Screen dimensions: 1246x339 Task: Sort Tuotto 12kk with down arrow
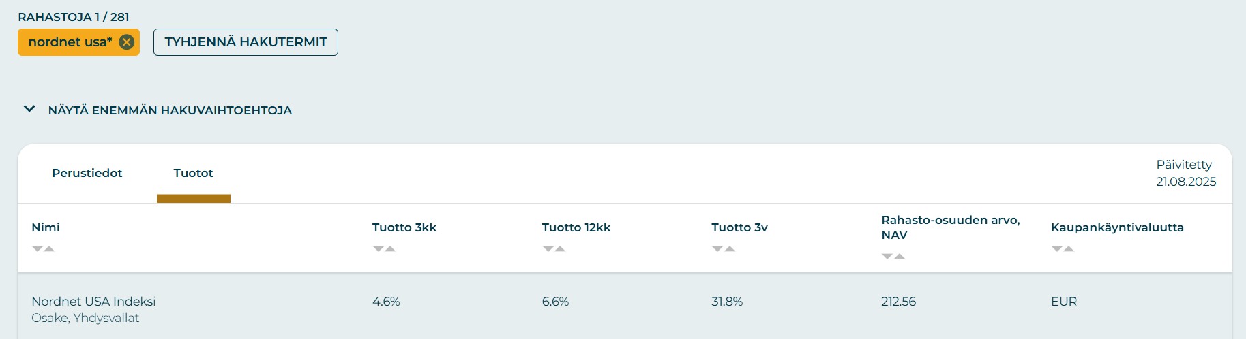(548, 249)
